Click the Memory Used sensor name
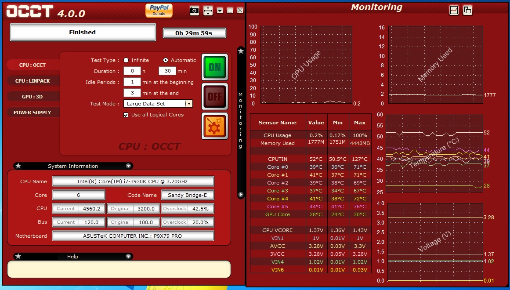 [278, 143]
